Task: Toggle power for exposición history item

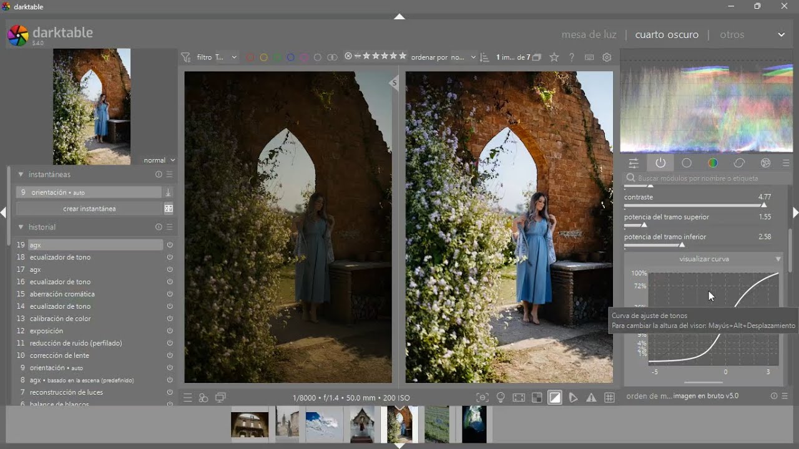Action: pyautogui.click(x=170, y=331)
